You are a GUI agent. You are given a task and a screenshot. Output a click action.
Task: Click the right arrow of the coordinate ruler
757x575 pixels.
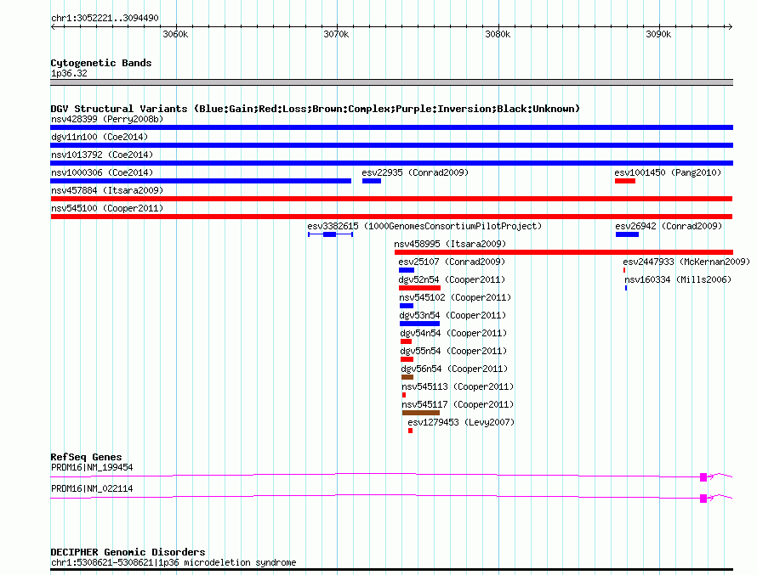730,26
